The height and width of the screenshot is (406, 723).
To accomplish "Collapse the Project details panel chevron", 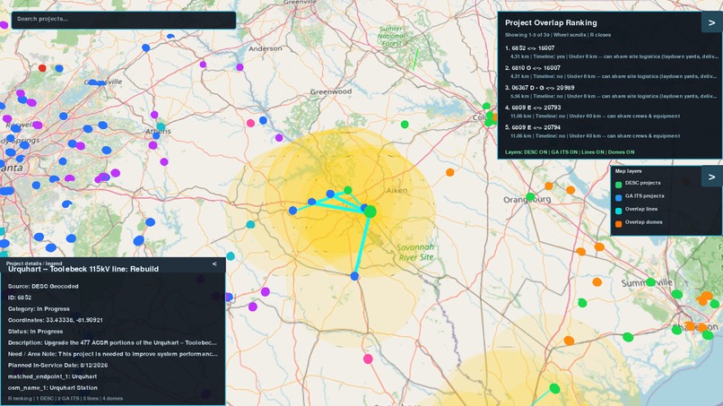I will (214, 264).
